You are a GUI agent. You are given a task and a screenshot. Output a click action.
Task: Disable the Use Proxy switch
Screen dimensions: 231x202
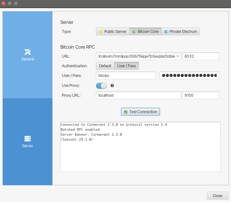tap(101, 86)
